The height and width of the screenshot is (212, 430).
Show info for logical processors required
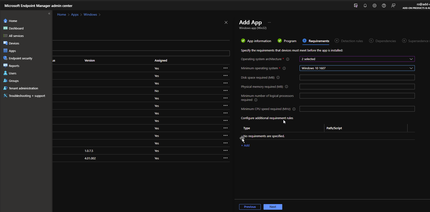click(256, 100)
